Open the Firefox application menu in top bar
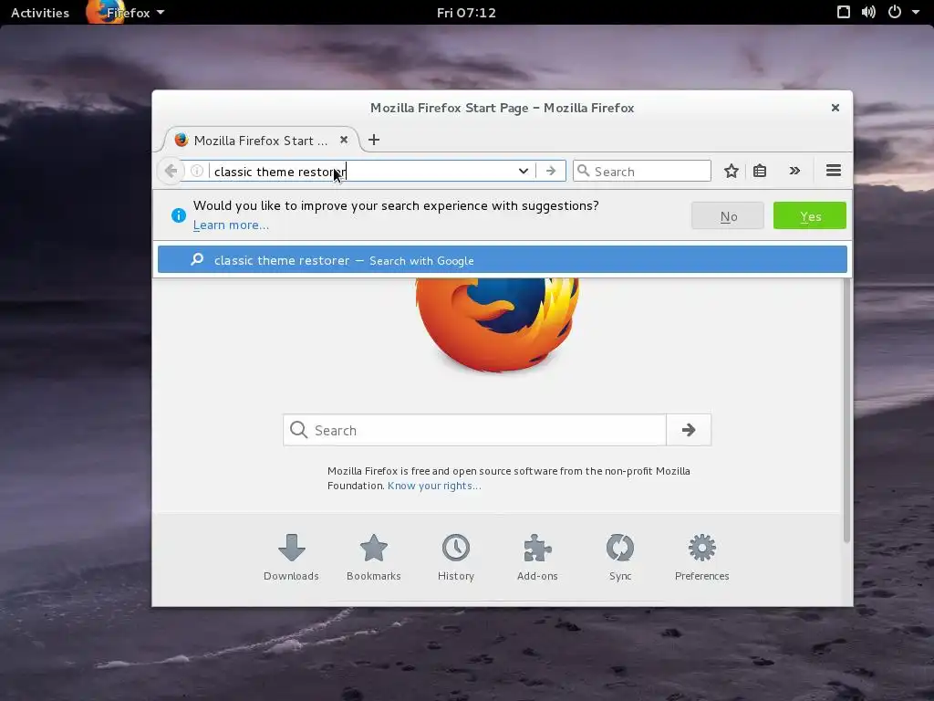 click(x=127, y=13)
